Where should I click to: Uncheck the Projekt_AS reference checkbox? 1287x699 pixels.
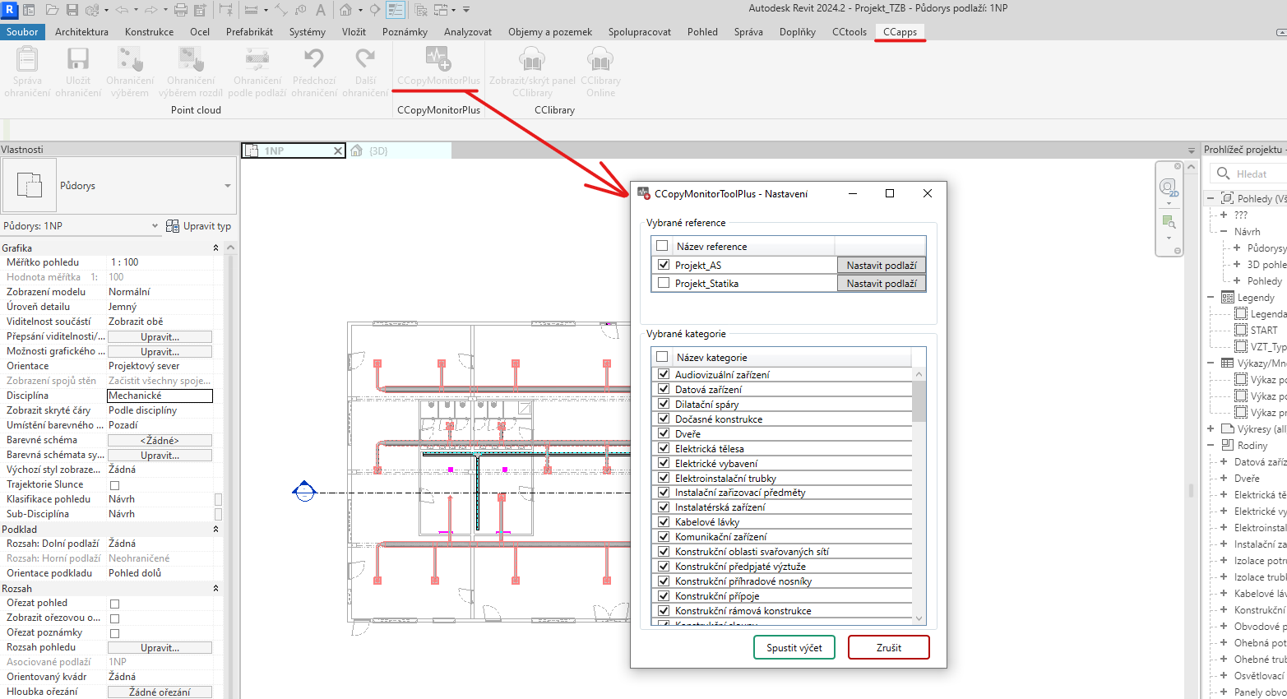664,265
